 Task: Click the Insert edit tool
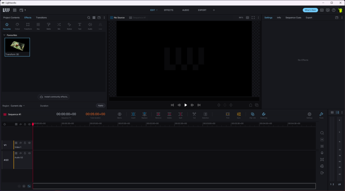click(133, 115)
